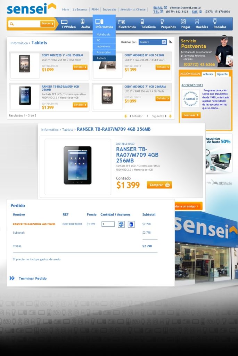Viewport: 238px width, 356px height.
Task: Click the RANSER tablet thumbnail in the product list
Action: [x=25, y=96]
